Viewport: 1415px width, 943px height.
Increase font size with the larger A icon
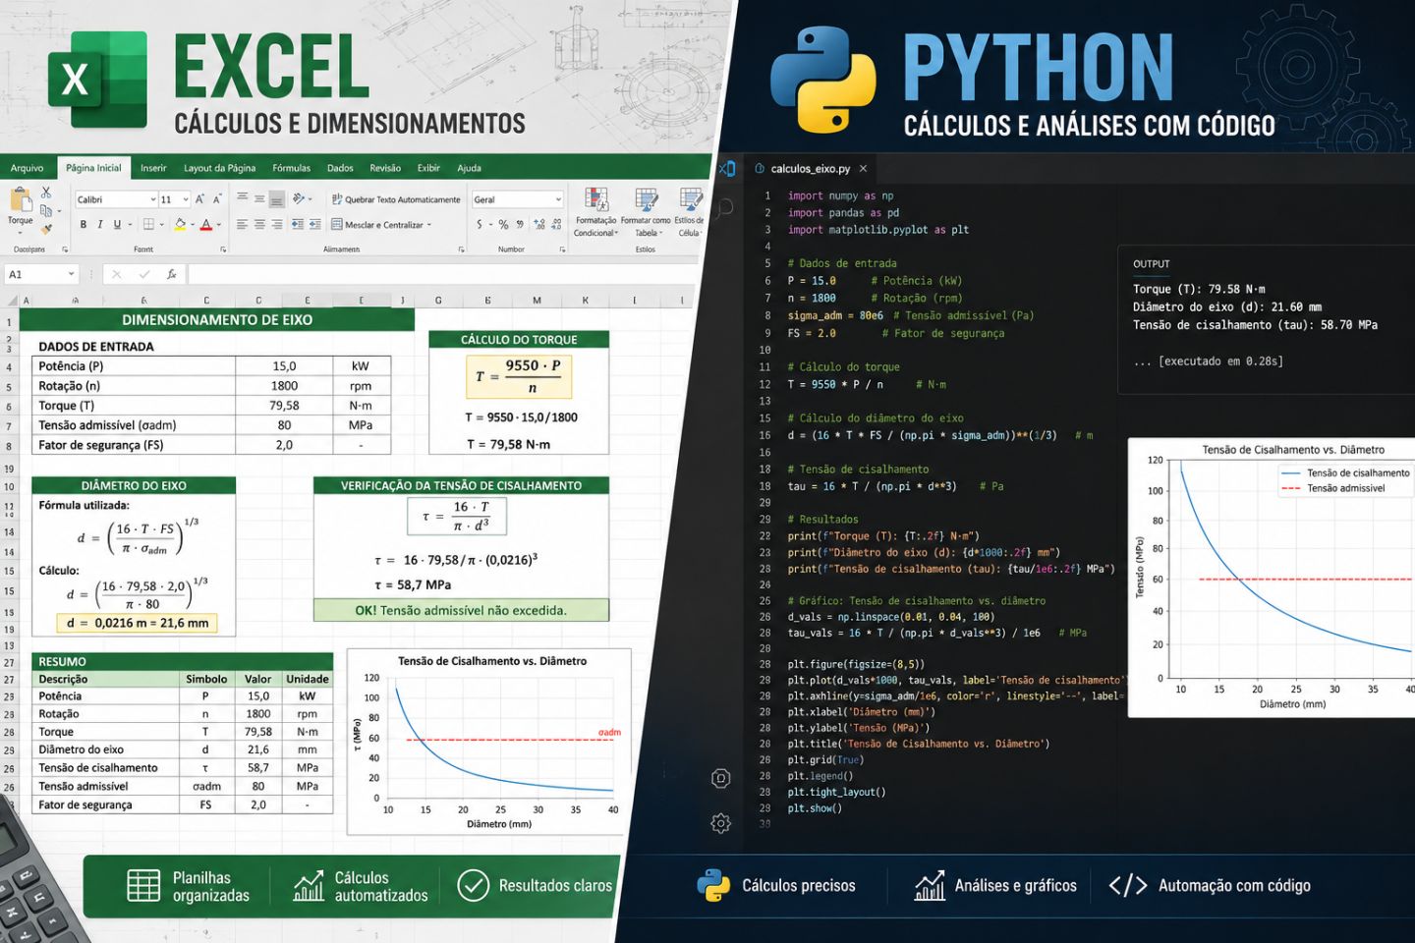[199, 199]
